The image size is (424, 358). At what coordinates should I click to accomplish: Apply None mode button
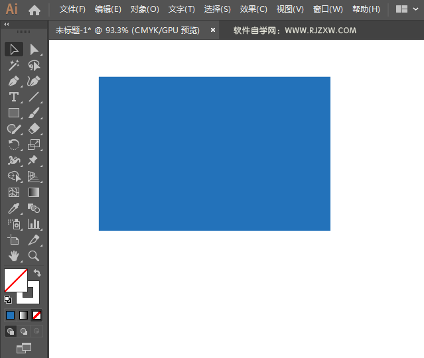36,316
